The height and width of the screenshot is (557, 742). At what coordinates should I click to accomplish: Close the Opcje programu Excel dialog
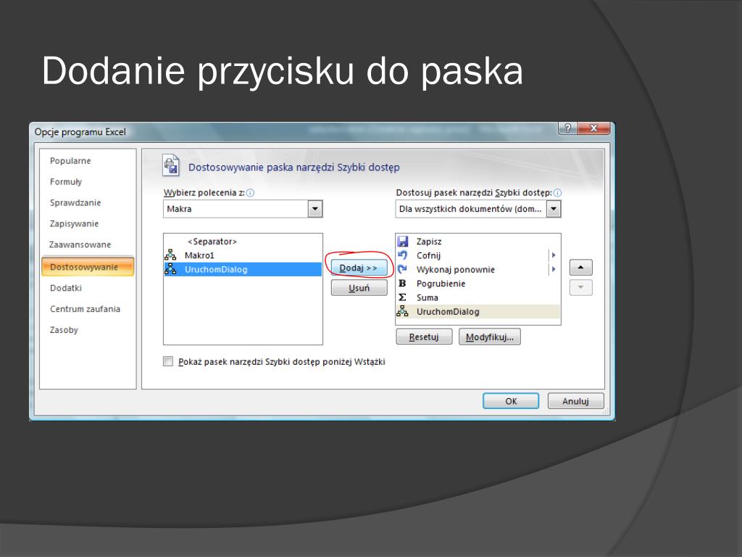point(593,128)
